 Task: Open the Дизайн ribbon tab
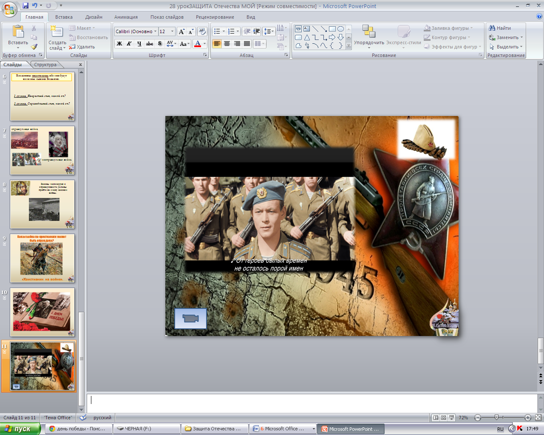click(x=94, y=17)
